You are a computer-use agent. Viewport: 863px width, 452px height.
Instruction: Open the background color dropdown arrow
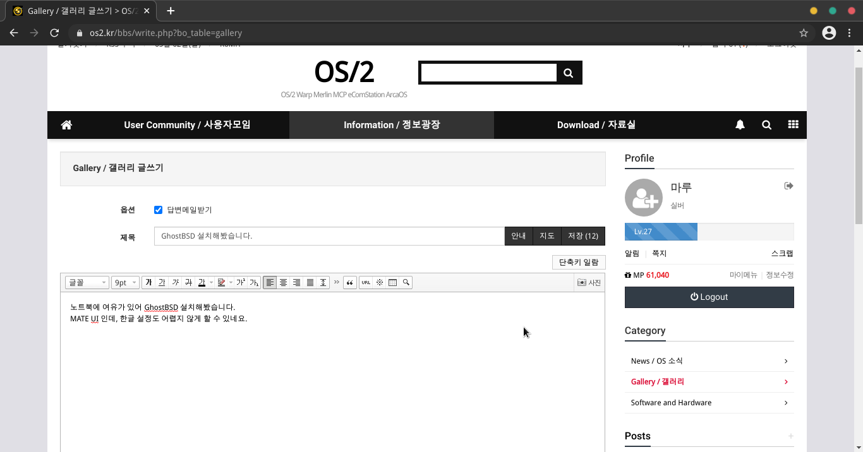point(231,282)
